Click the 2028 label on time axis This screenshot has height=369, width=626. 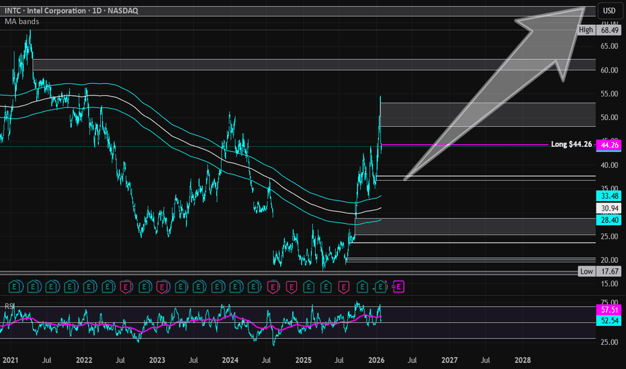pyautogui.click(x=522, y=360)
